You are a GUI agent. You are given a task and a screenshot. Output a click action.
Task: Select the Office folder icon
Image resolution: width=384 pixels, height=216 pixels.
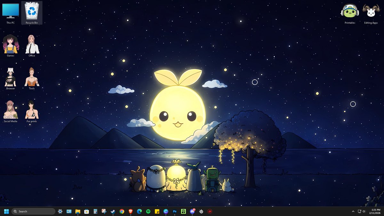click(x=32, y=46)
